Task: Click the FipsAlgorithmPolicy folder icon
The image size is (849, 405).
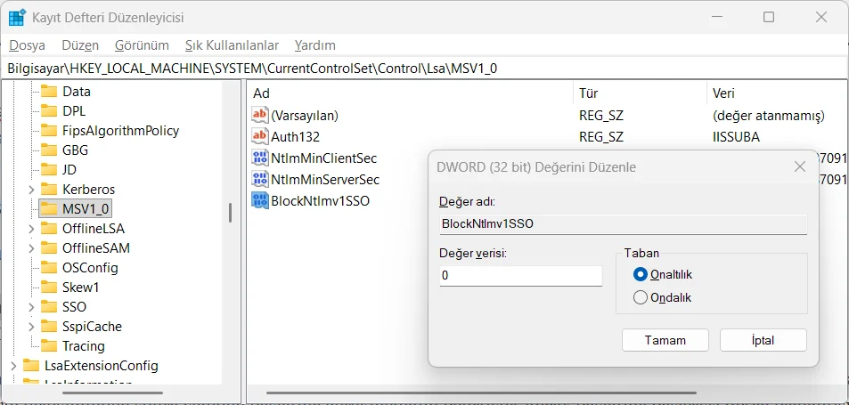Action: click(x=49, y=130)
